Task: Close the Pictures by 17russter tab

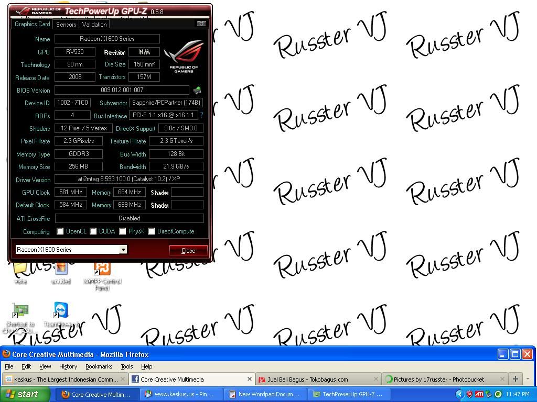Action: (x=502, y=379)
